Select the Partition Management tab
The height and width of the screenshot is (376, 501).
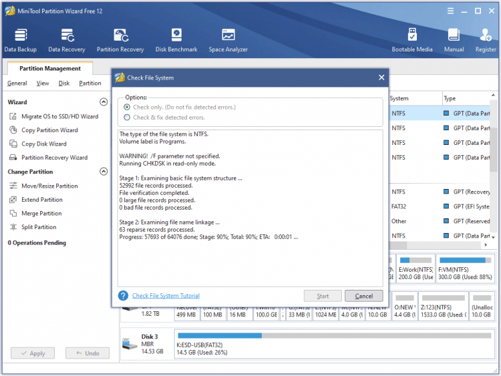tap(50, 68)
